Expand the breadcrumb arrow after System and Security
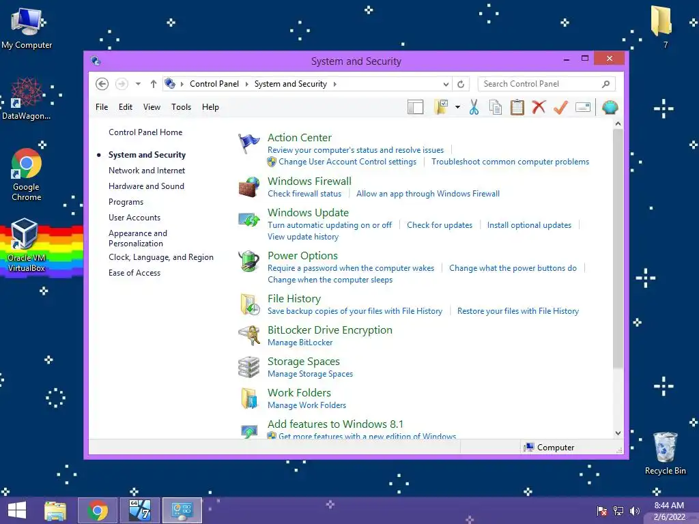Viewport: 699px width, 524px height. tap(334, 84)
